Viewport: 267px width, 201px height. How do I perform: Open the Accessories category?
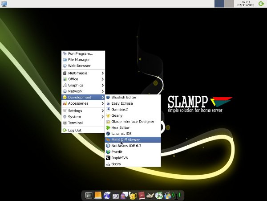point(83,103)
